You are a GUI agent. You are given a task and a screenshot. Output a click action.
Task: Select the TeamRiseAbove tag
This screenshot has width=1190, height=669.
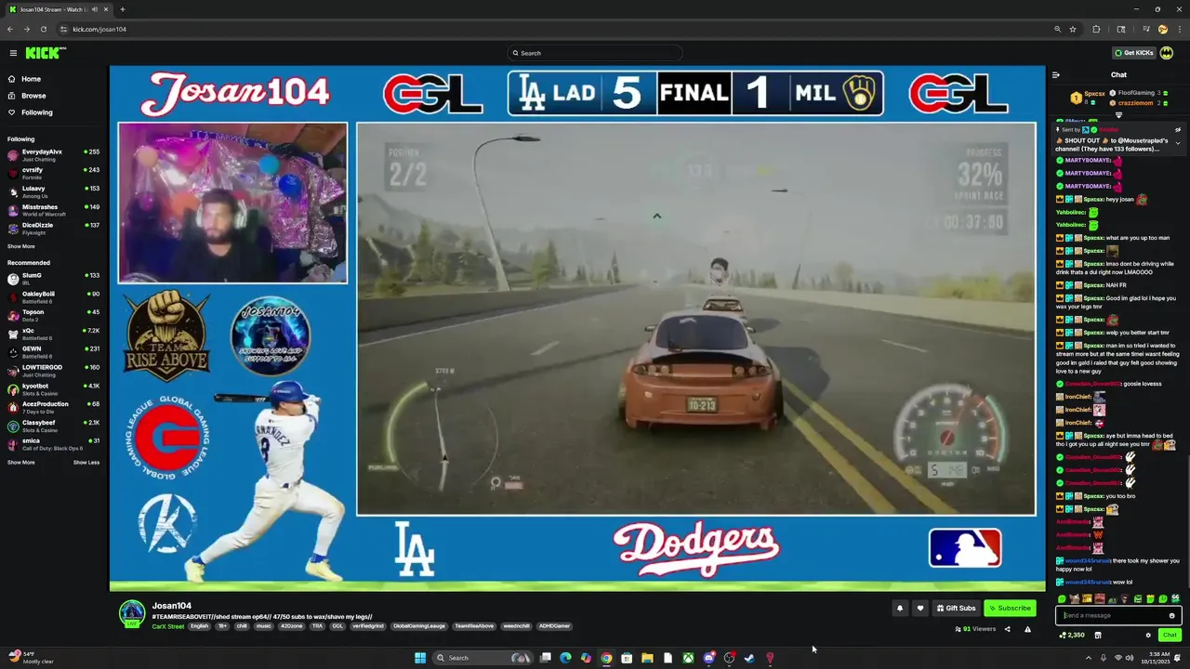[x=473, y=626]
